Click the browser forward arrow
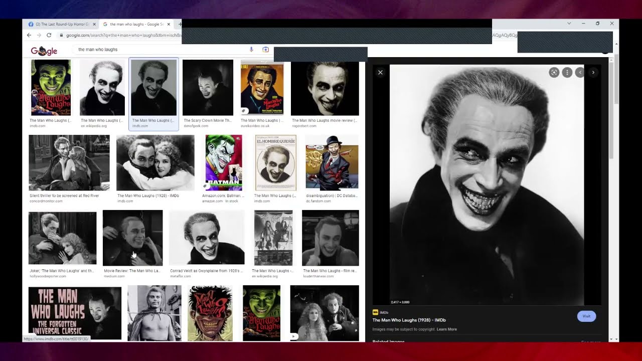 pyautogui.click(x=39, y=35)
